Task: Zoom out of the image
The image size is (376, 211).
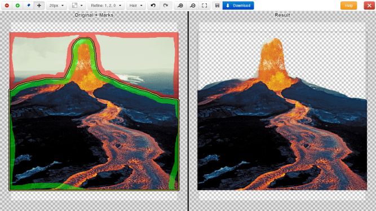Action: [x=192, y=5]
